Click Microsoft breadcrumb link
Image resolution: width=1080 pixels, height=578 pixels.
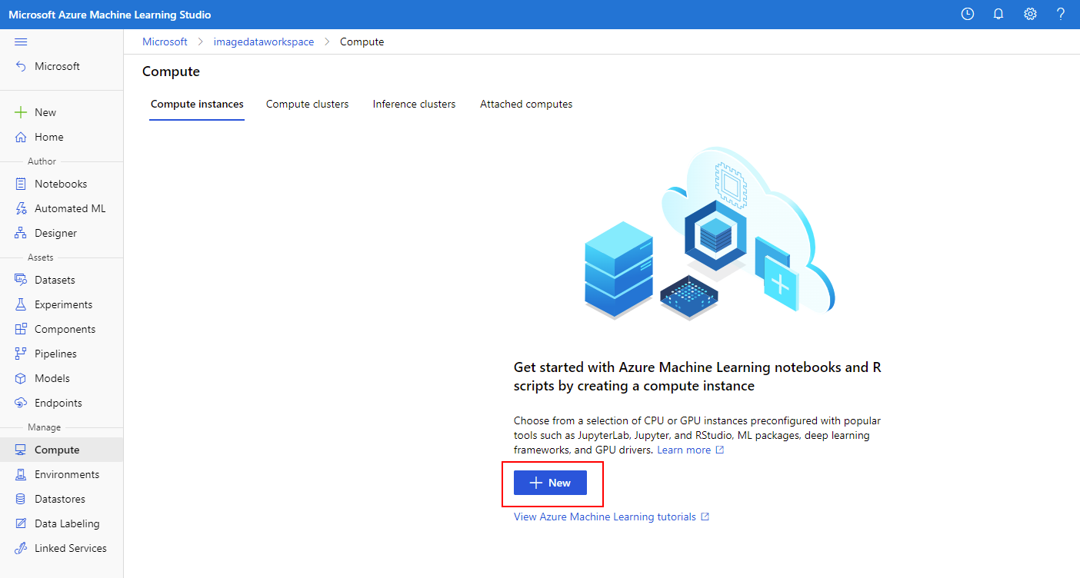(x=165, y=42)
